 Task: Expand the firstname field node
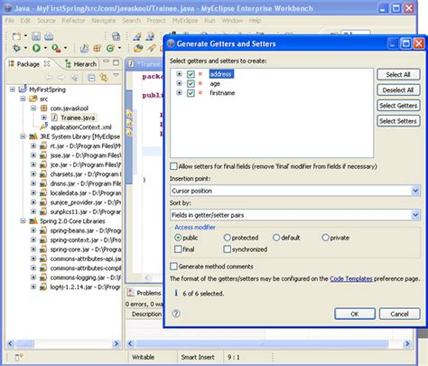coord(179,92)
